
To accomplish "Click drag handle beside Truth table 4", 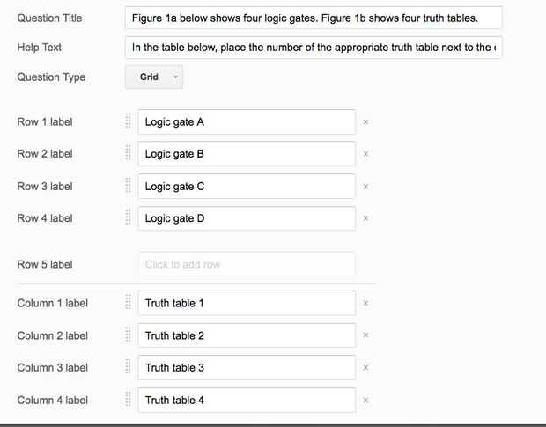I will click(x=129, y=401).
